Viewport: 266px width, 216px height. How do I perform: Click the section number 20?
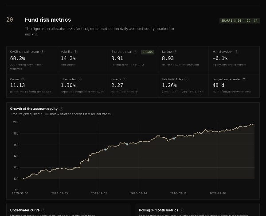(x=10, y=20)
